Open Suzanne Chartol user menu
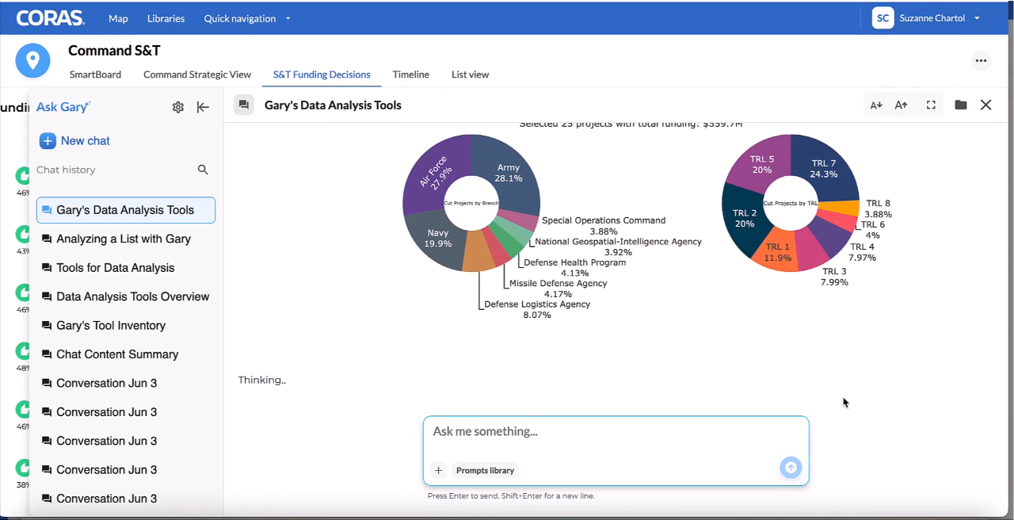 click(x=926, y=18)
